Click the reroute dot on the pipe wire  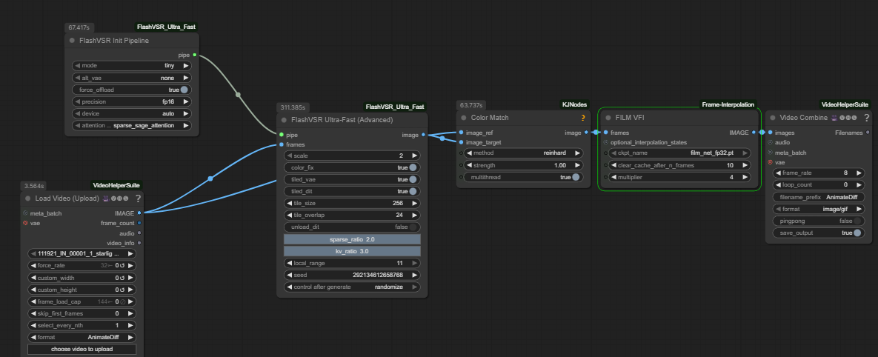[238, 95]
